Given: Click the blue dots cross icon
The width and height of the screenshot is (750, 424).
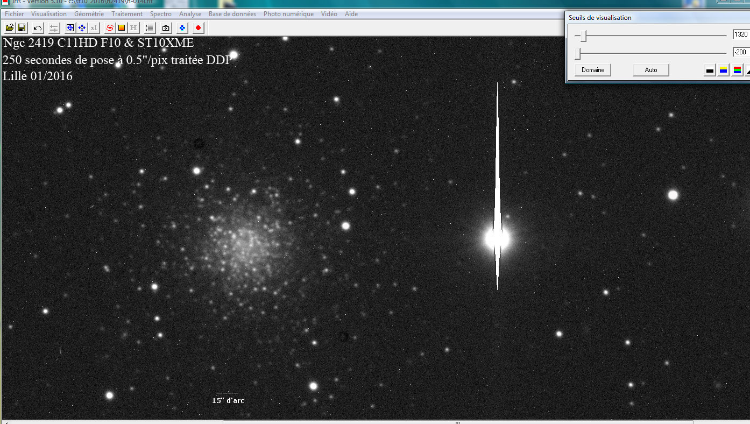Looking at the screenshot, I should (182, 27).
